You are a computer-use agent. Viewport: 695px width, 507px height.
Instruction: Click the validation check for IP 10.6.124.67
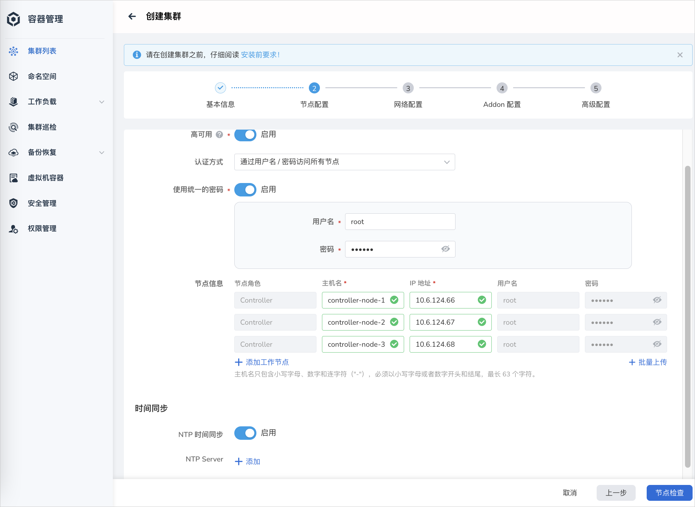coord(482,322)
